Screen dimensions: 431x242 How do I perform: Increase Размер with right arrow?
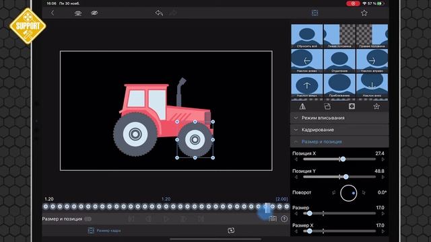point(383,214)
